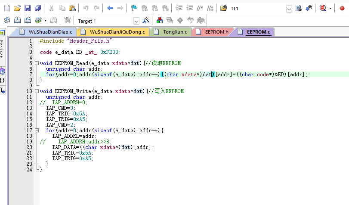Open the Functions {} sidebar panel

point(2,80)
